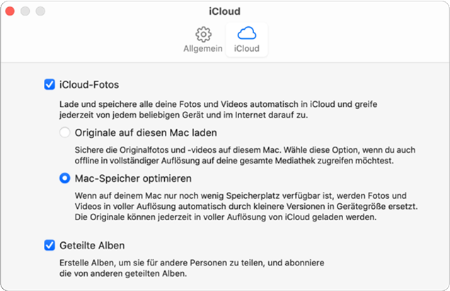Click the gear icon for Allgemein
The image size is (450, 291).
click(204, 34)
